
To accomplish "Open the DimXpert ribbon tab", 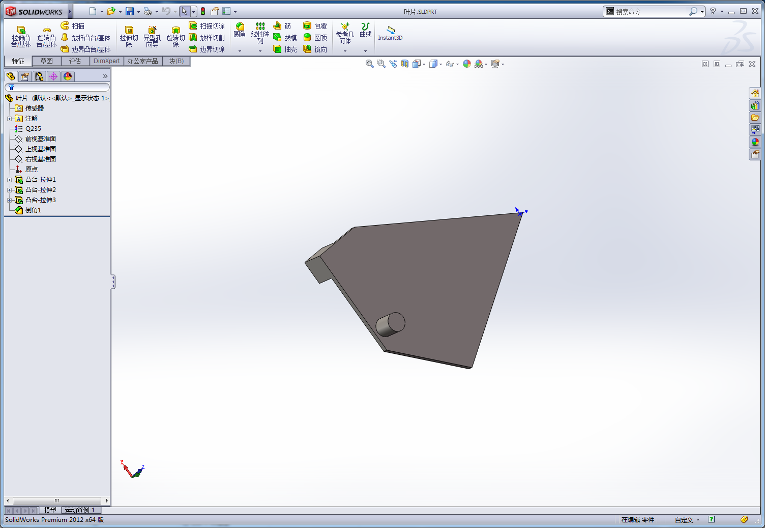I will pyautogui.click(x=107, y=61).
